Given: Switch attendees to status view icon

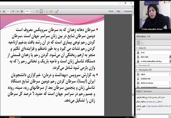Looking at the screenshot, I should tap(143, 42).
